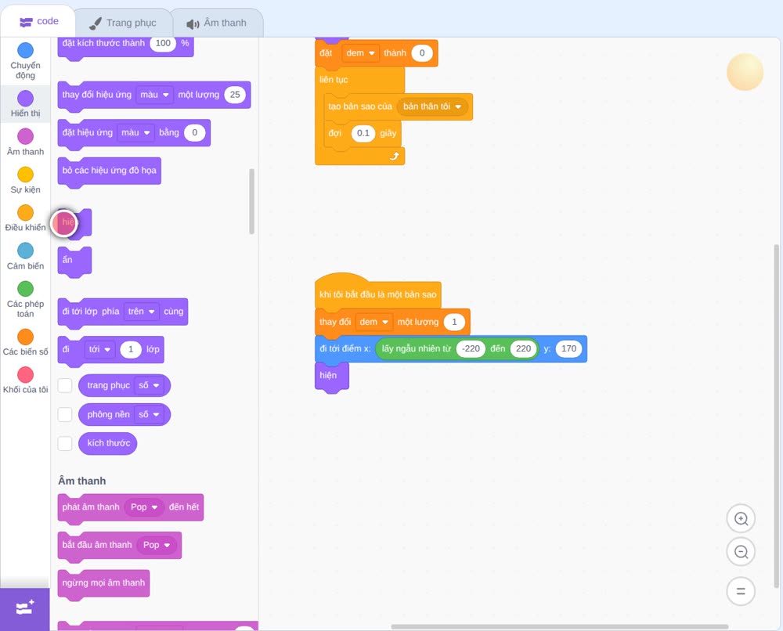
Task: Switch to the code tab
Action: [x=38, y=21]
